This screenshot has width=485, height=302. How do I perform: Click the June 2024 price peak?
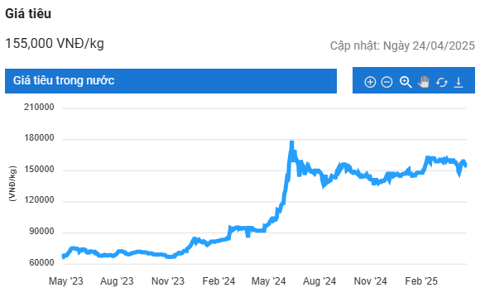(x=291, y=143)
